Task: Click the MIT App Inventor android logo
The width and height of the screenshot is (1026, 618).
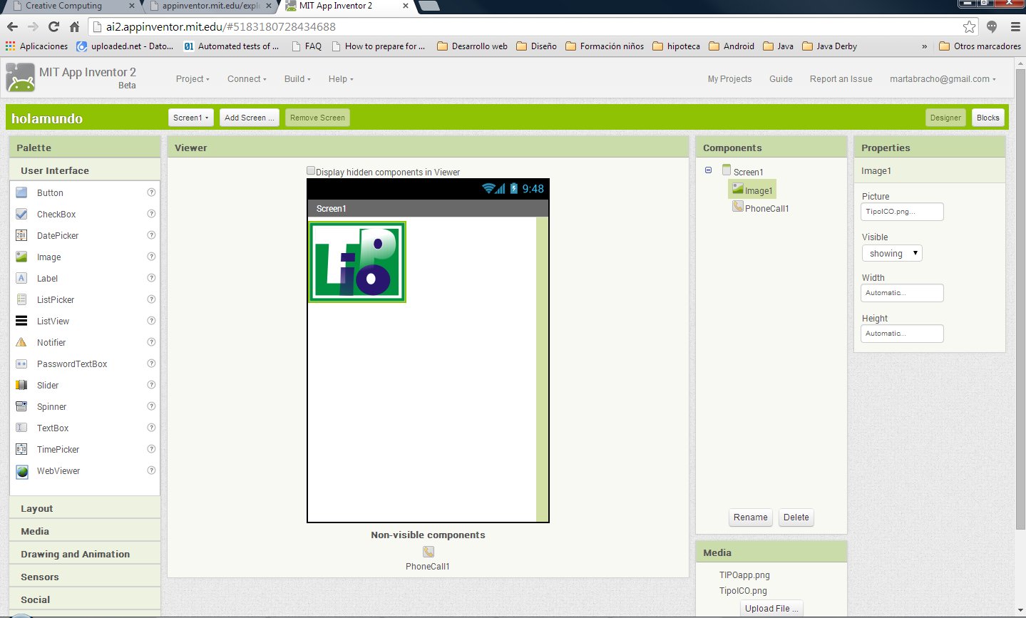Action: pyautogui.click(x=20, y=78)
